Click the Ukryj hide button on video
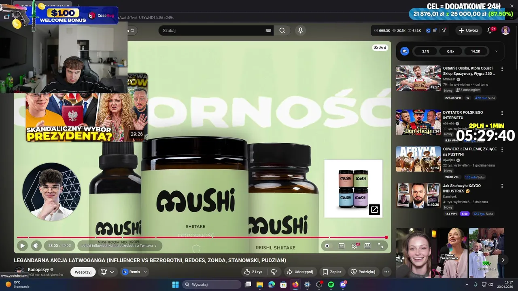518x291 pixels. [x=380, y=47]
